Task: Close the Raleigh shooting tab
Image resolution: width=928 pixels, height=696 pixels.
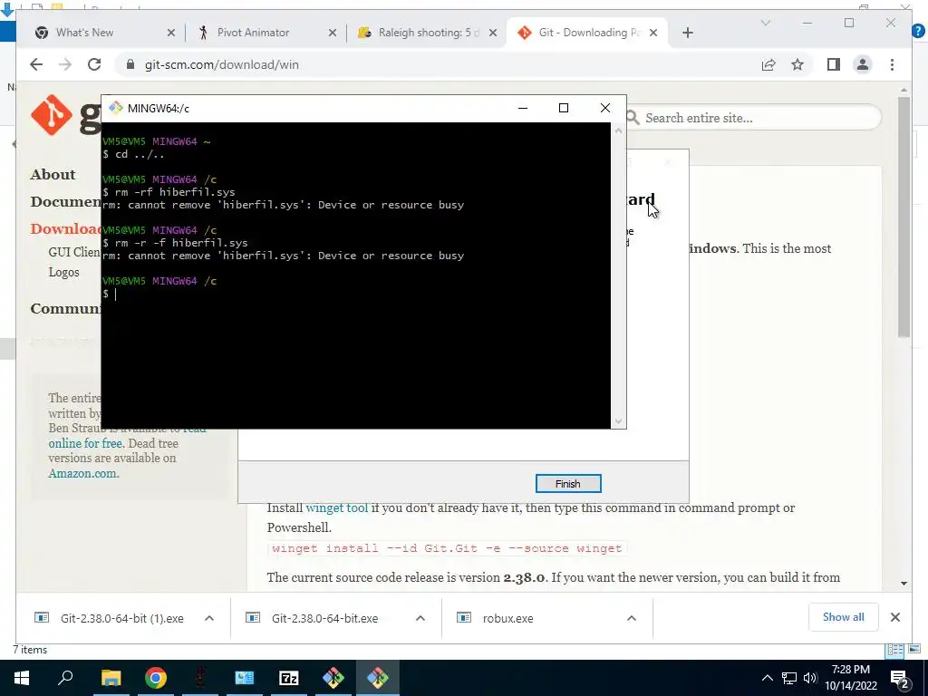Action: pos(492,33)
